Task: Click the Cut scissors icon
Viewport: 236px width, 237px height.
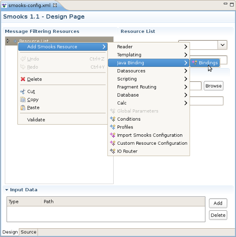Action: pos(23,91)
